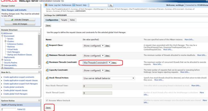The image size is (208, 111).
Task: Select FCUBSDomain in Domain Structure
Action: [7, 33]
